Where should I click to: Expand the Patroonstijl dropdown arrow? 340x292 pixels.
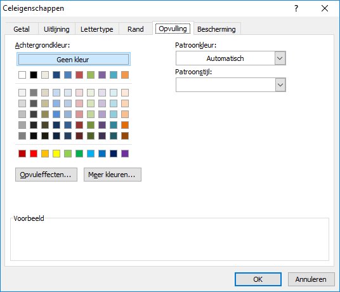(x=280, y=84)
